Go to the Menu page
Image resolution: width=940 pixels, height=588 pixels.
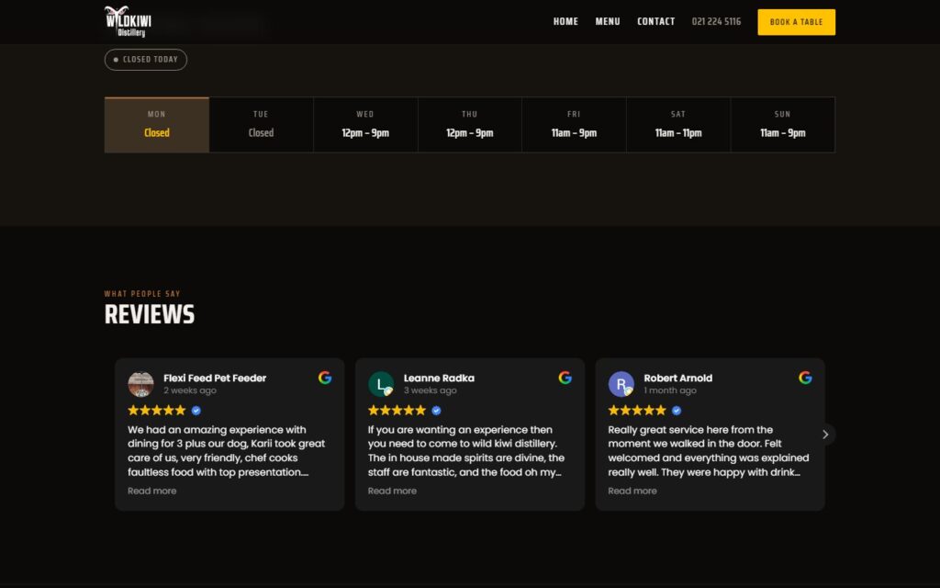[608, 22]
